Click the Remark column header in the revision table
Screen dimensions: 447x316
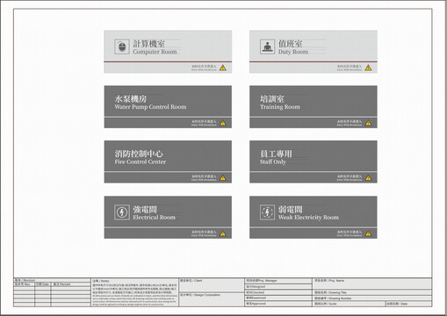tap(61, 284)
